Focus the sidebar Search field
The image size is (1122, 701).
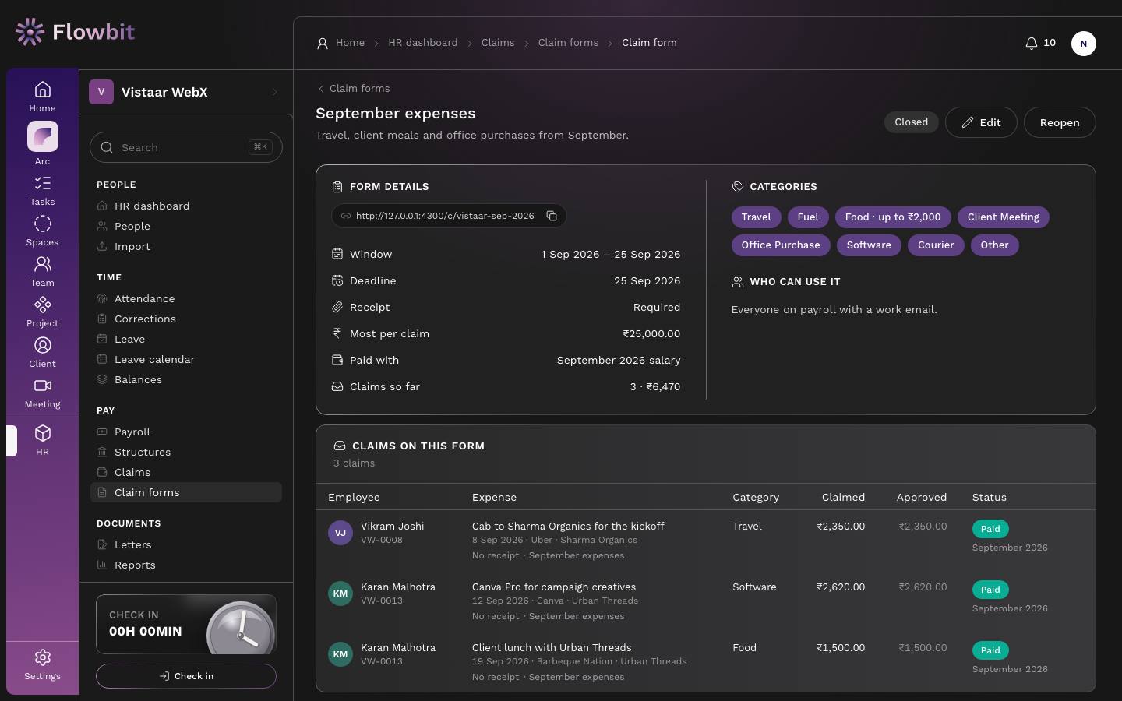(186, 147)
